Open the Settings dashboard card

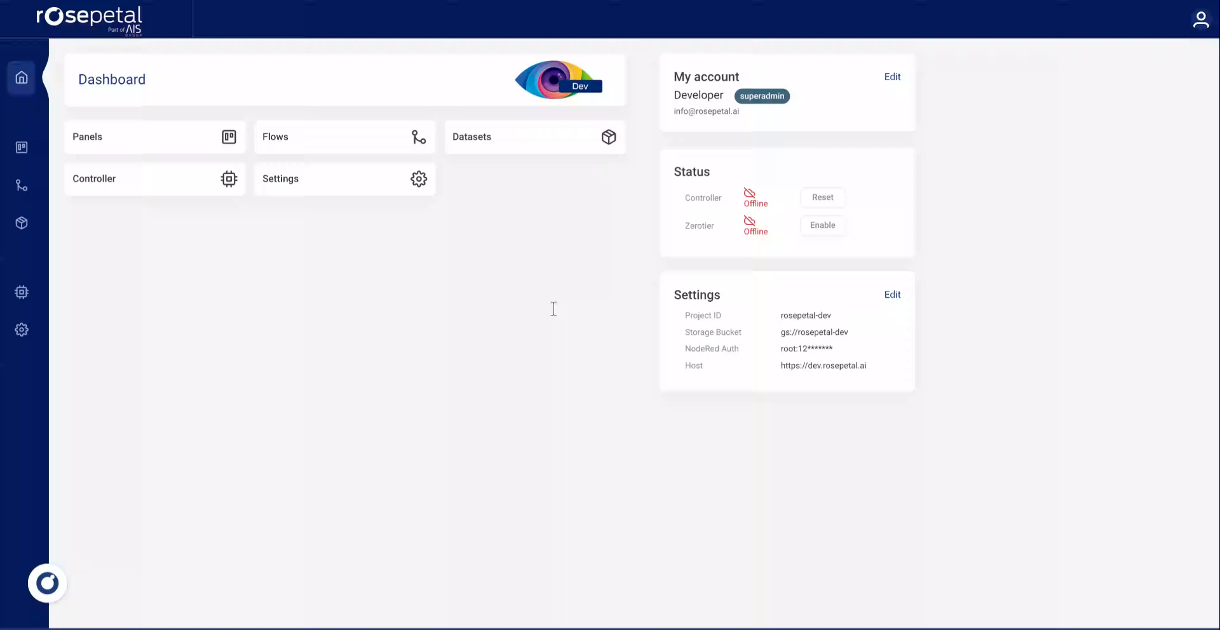pyautogui.click(x=344, y=179)
